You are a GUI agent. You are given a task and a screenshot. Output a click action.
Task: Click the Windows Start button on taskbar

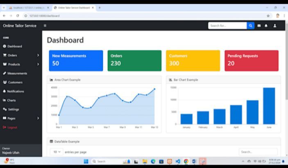click(x=86, y=161)
